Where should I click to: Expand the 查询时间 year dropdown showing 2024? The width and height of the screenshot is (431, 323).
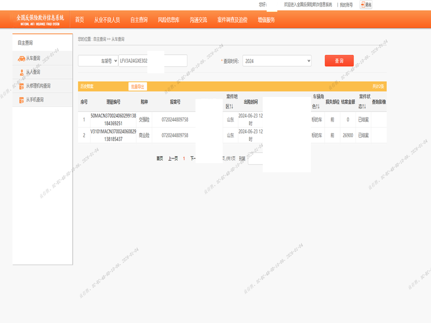(x=277, y=61)
